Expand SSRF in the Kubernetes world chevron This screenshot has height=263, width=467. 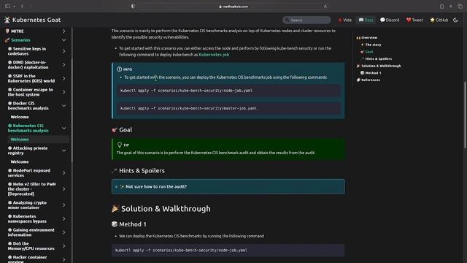[x=63, y=78]
